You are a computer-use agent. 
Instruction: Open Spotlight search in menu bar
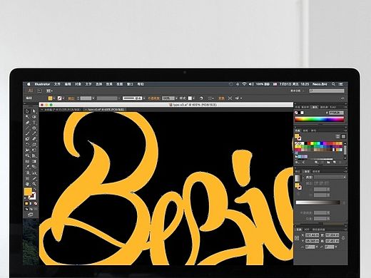click(x=333, y=84)
